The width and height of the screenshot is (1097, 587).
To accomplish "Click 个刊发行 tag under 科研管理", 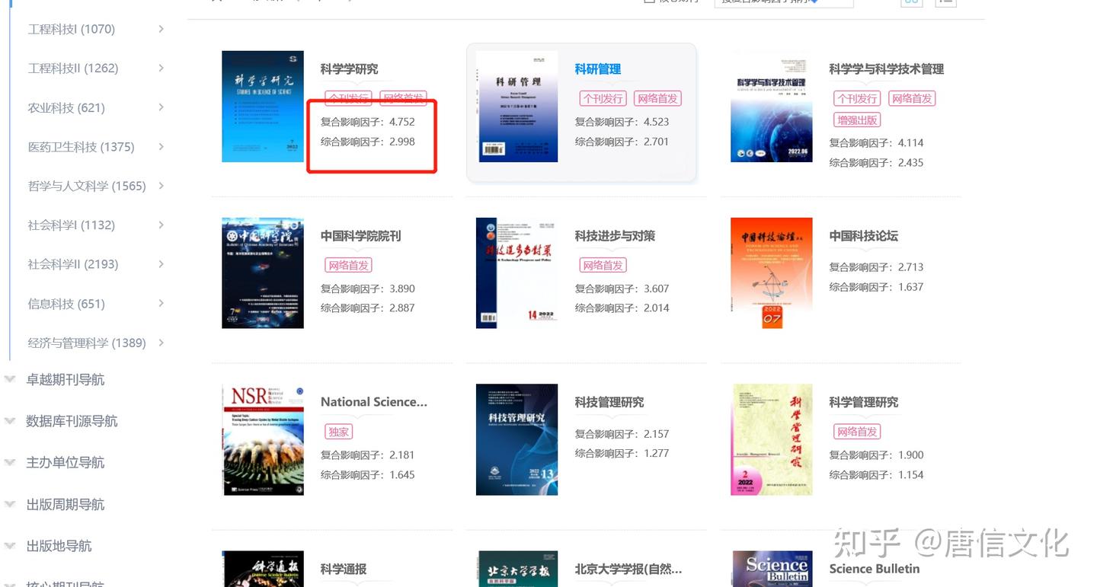I will coord(603,98).
